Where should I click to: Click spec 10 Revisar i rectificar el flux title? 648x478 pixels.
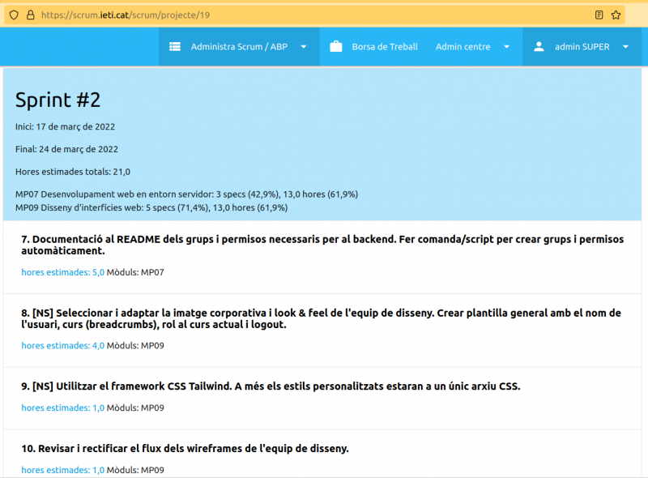pyautogui.click(x=185, y=449)
